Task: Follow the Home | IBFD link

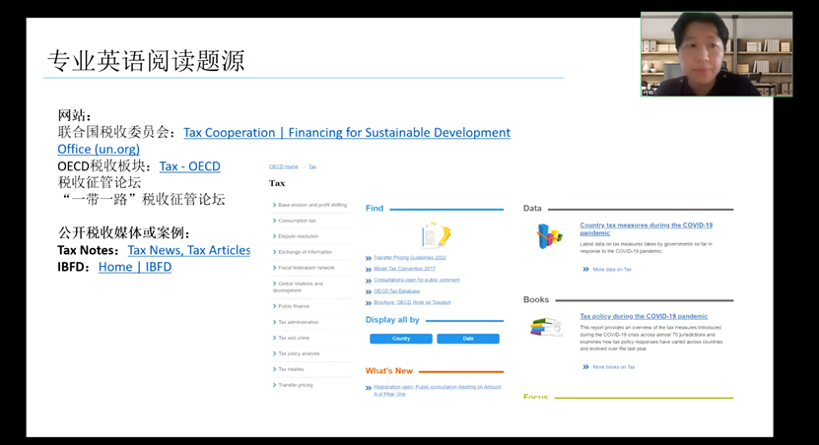Action: tap(134, 267)
